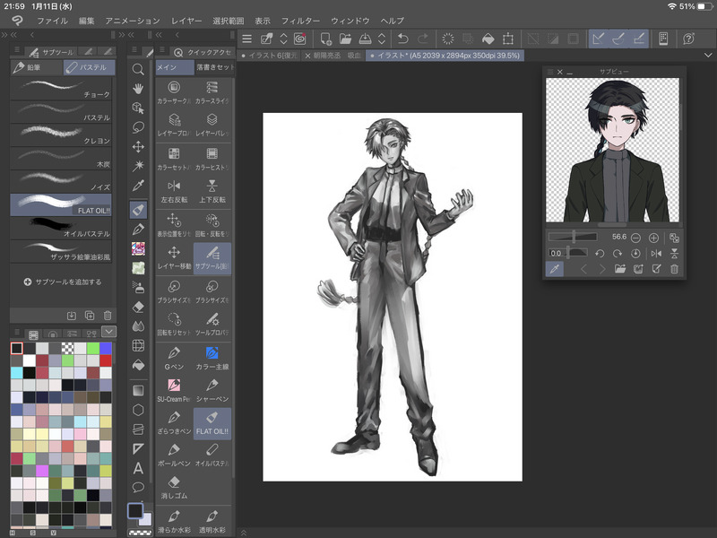Select the Hand move tool

point(138,88)
